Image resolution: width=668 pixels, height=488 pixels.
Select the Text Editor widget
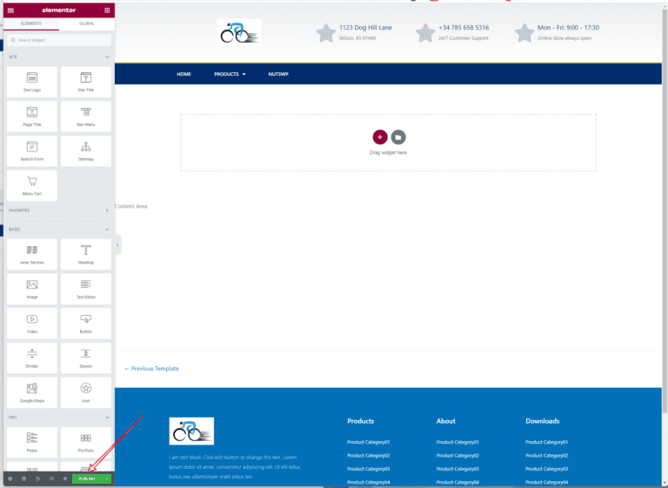coord(86,289)
